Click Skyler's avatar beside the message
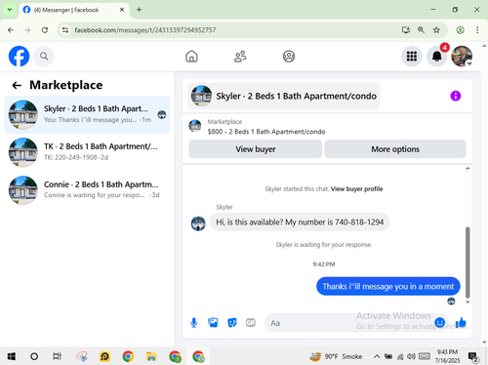This screenshot has width=488, height=365. 198,223
